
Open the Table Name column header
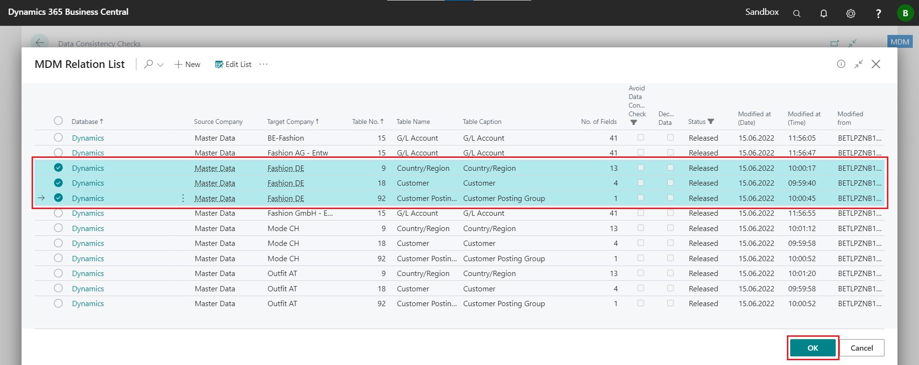point(413,122)
